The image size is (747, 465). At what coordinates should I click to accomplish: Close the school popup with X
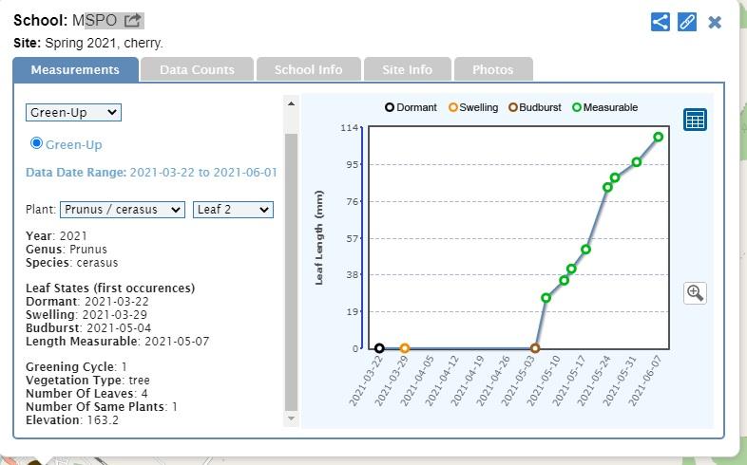tap(715, 22)
